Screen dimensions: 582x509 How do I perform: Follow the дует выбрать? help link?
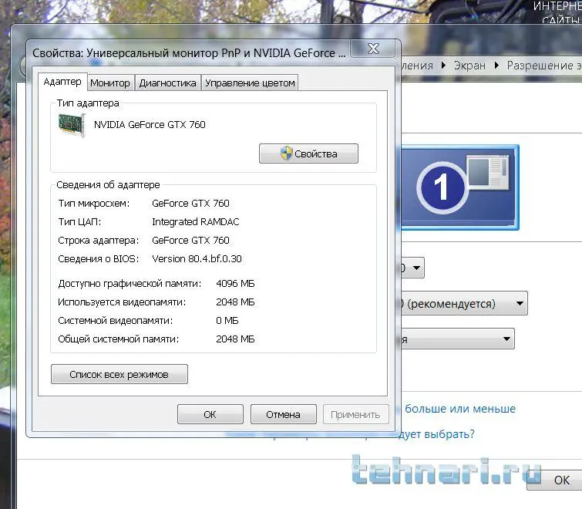(437, 433)
